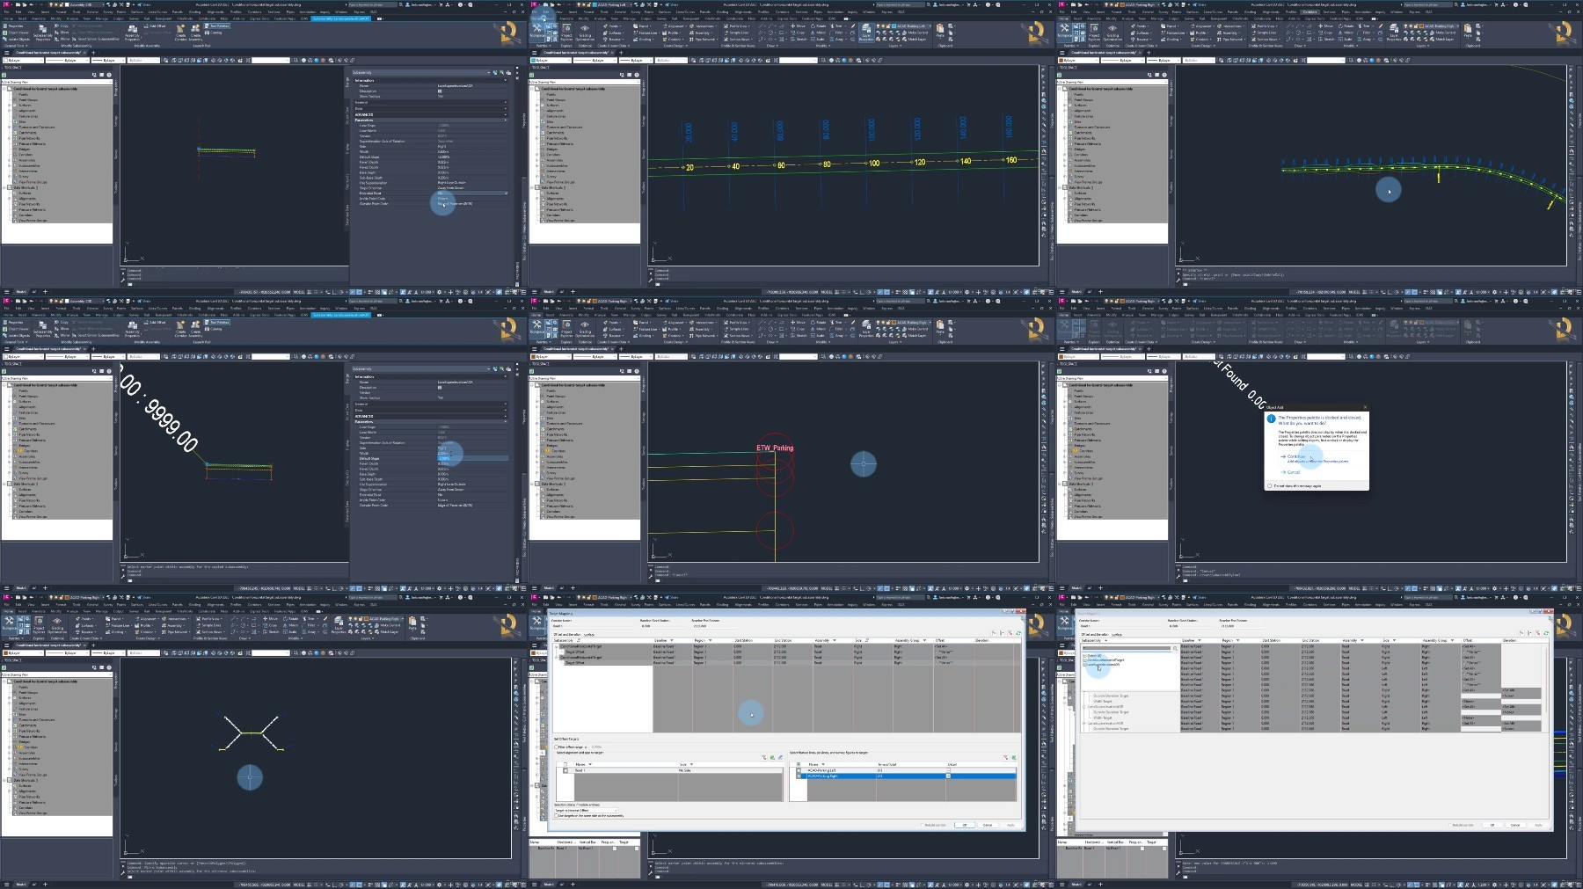This screenshot has width=1583, height=889.
Task: Click Cancel in the Object Add dialog
Action: pos(1293,472)
